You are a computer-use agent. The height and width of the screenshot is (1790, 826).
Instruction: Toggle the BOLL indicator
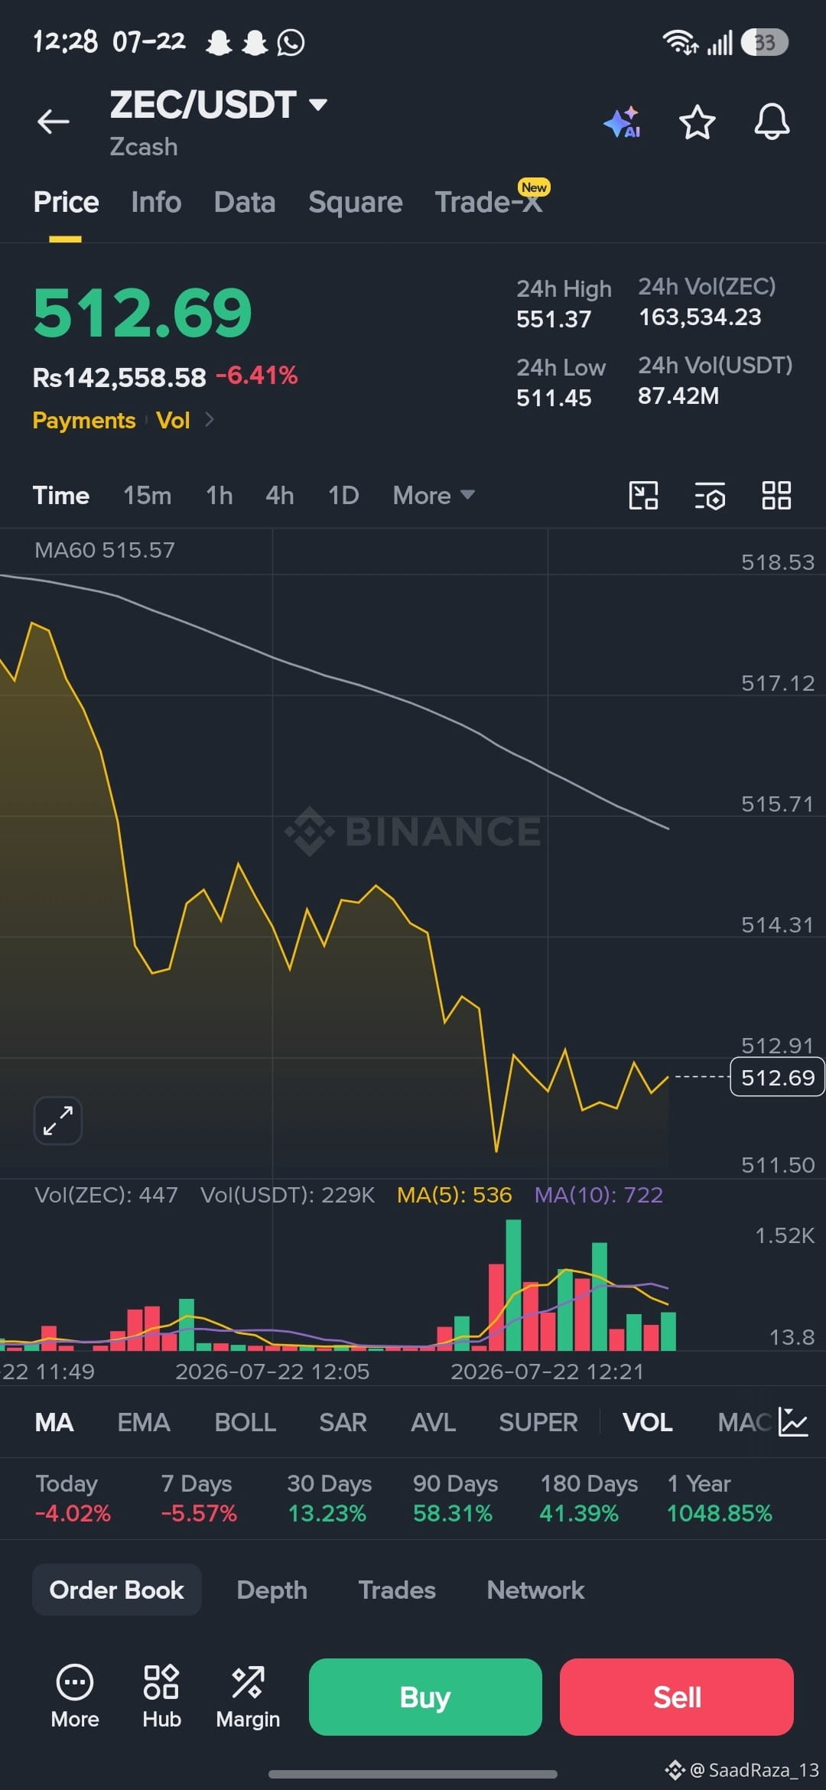click(x=245, y=1422)
